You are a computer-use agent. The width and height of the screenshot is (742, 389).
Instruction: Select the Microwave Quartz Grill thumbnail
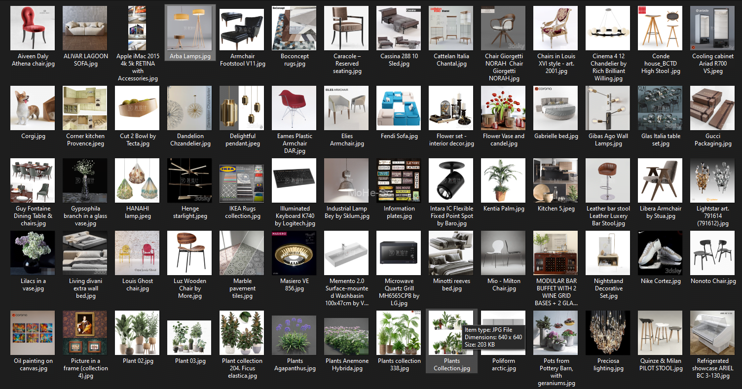[399, 253]
